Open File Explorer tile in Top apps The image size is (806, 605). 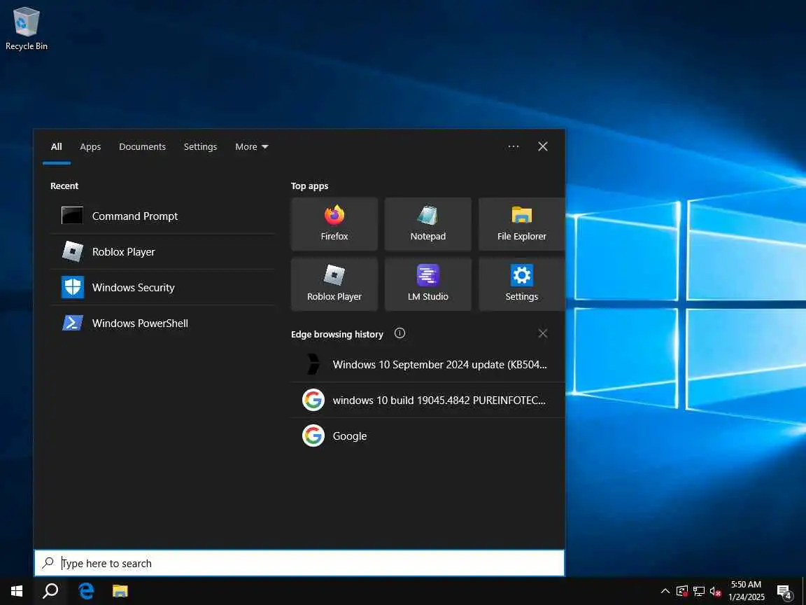coord(521,224)
